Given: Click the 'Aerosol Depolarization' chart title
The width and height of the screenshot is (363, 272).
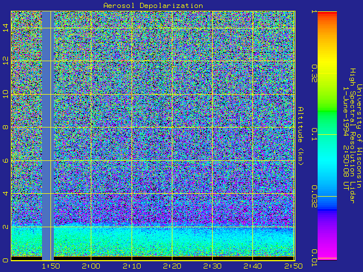Looking at the screenshot, I should [x=153, y=5].
